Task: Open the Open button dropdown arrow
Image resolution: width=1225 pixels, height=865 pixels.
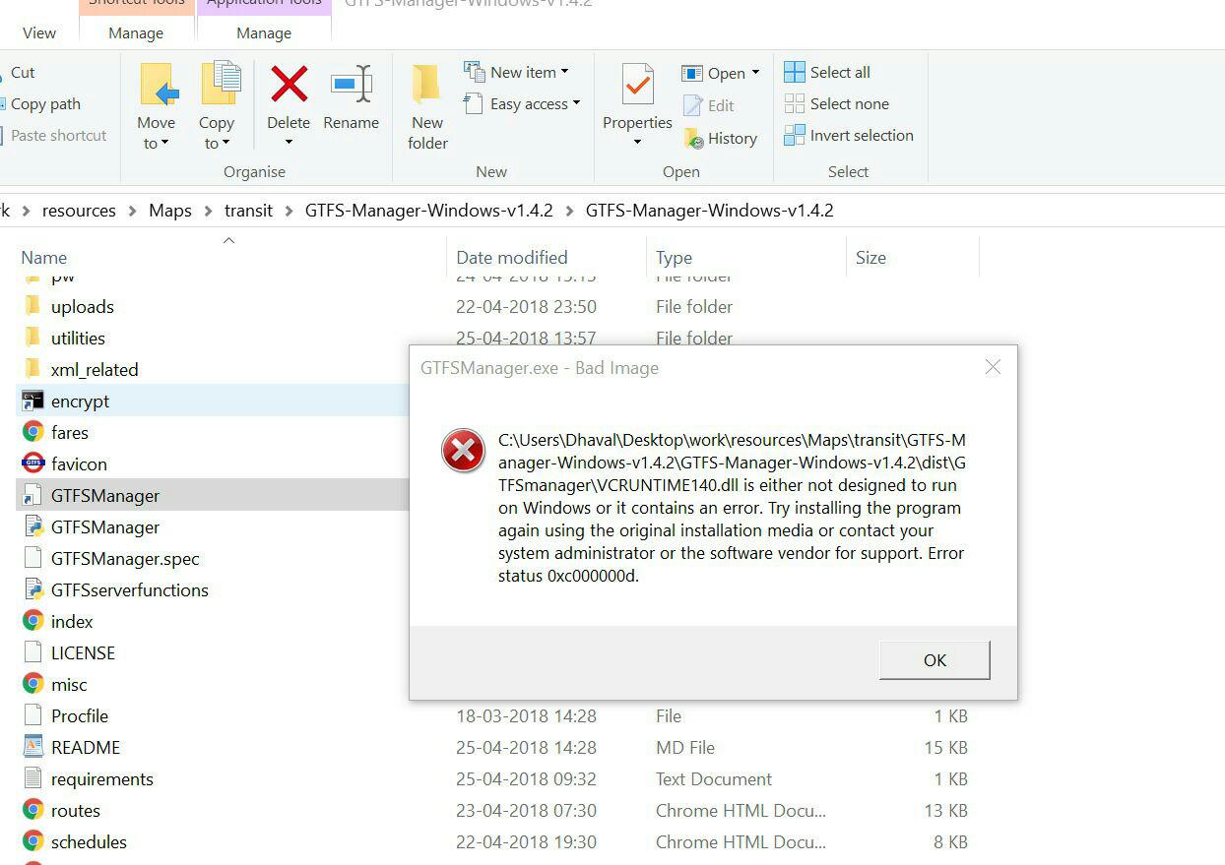Action: (754, 72)
